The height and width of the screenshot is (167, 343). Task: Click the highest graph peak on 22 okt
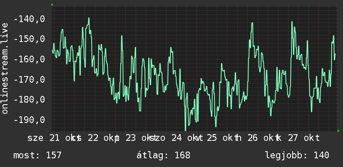click(89, 18)
